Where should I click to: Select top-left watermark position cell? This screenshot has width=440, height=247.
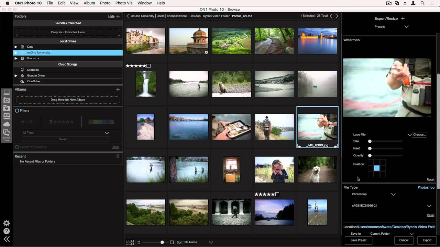pyautogui.click(x=371, y=162)
